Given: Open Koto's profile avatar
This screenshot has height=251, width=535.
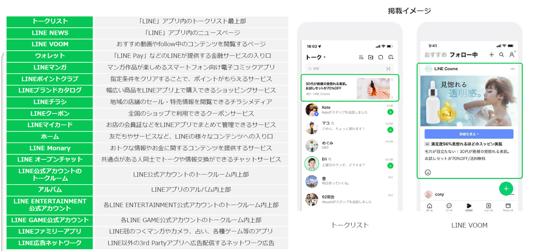Looking at the screenshot, I should point(312,110).
